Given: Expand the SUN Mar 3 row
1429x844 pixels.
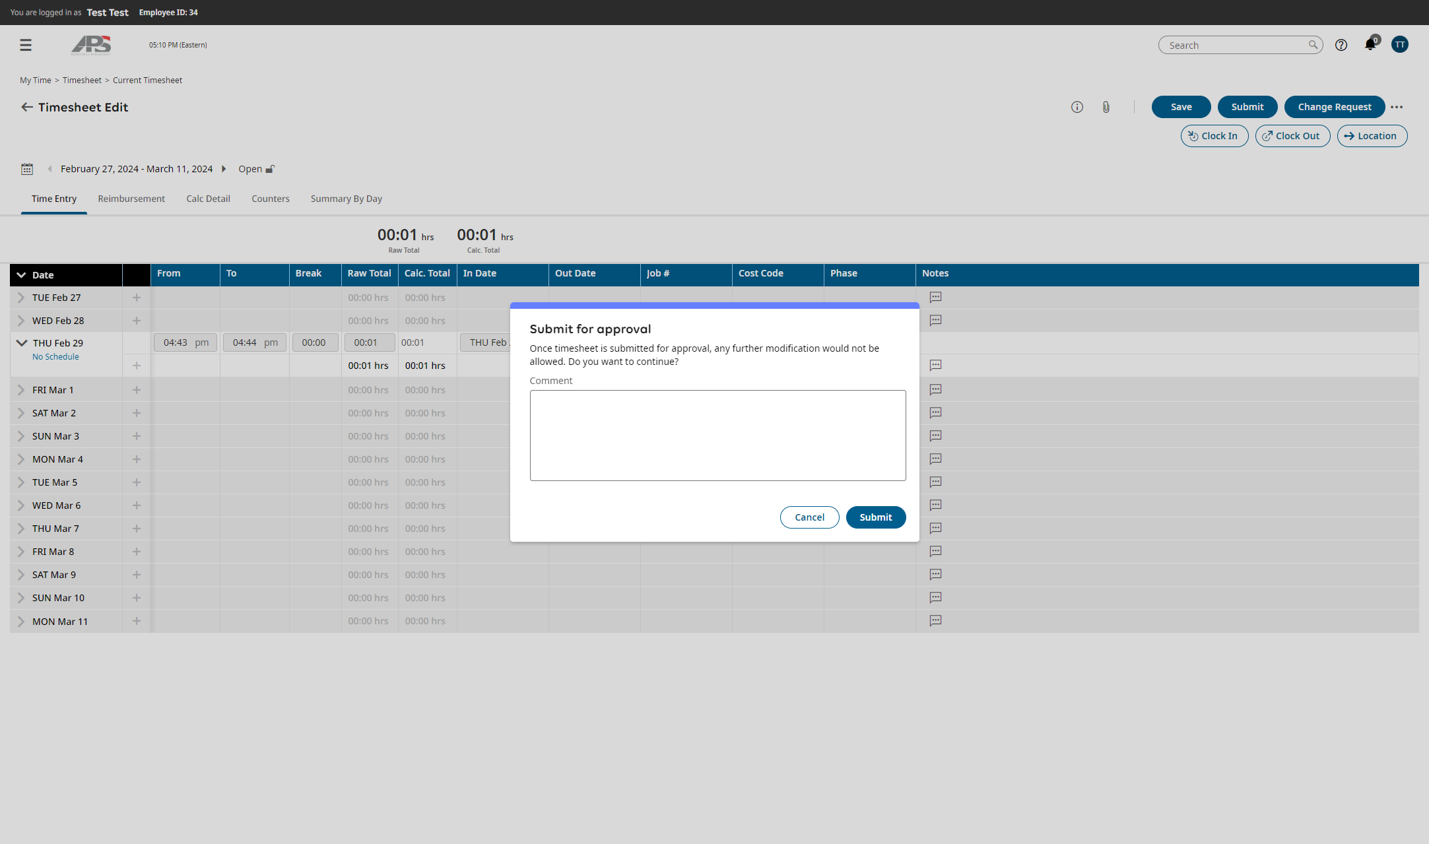Looking at the screenshot, I should [x=20, y=436].
